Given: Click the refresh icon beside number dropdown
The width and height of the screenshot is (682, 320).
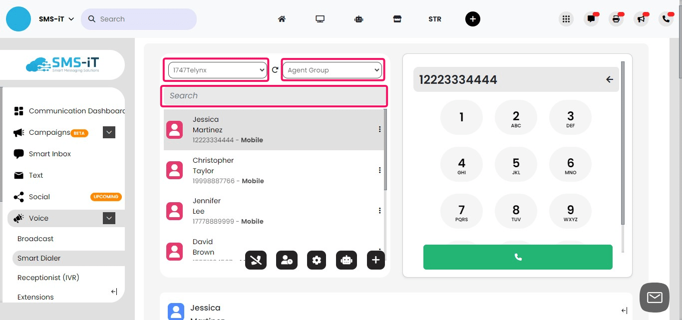Looking at the screenshot, I should (x=275, y=70).
